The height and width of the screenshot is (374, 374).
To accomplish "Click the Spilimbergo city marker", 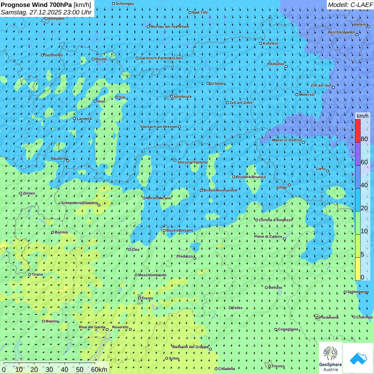I will pyautogui.click(x=345, y=292).
